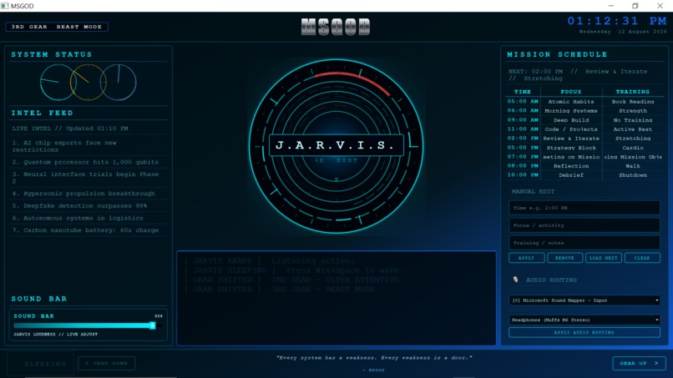Click the CLEAR button in Manual Edit
The width and height of the screenshot is (673, 378).
641,258
